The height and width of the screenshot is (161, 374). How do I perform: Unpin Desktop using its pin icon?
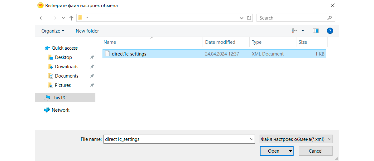92,57
